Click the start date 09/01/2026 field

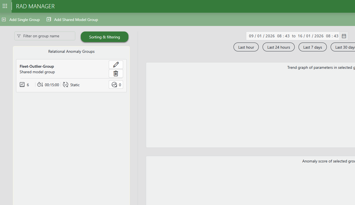coord(261,36)
